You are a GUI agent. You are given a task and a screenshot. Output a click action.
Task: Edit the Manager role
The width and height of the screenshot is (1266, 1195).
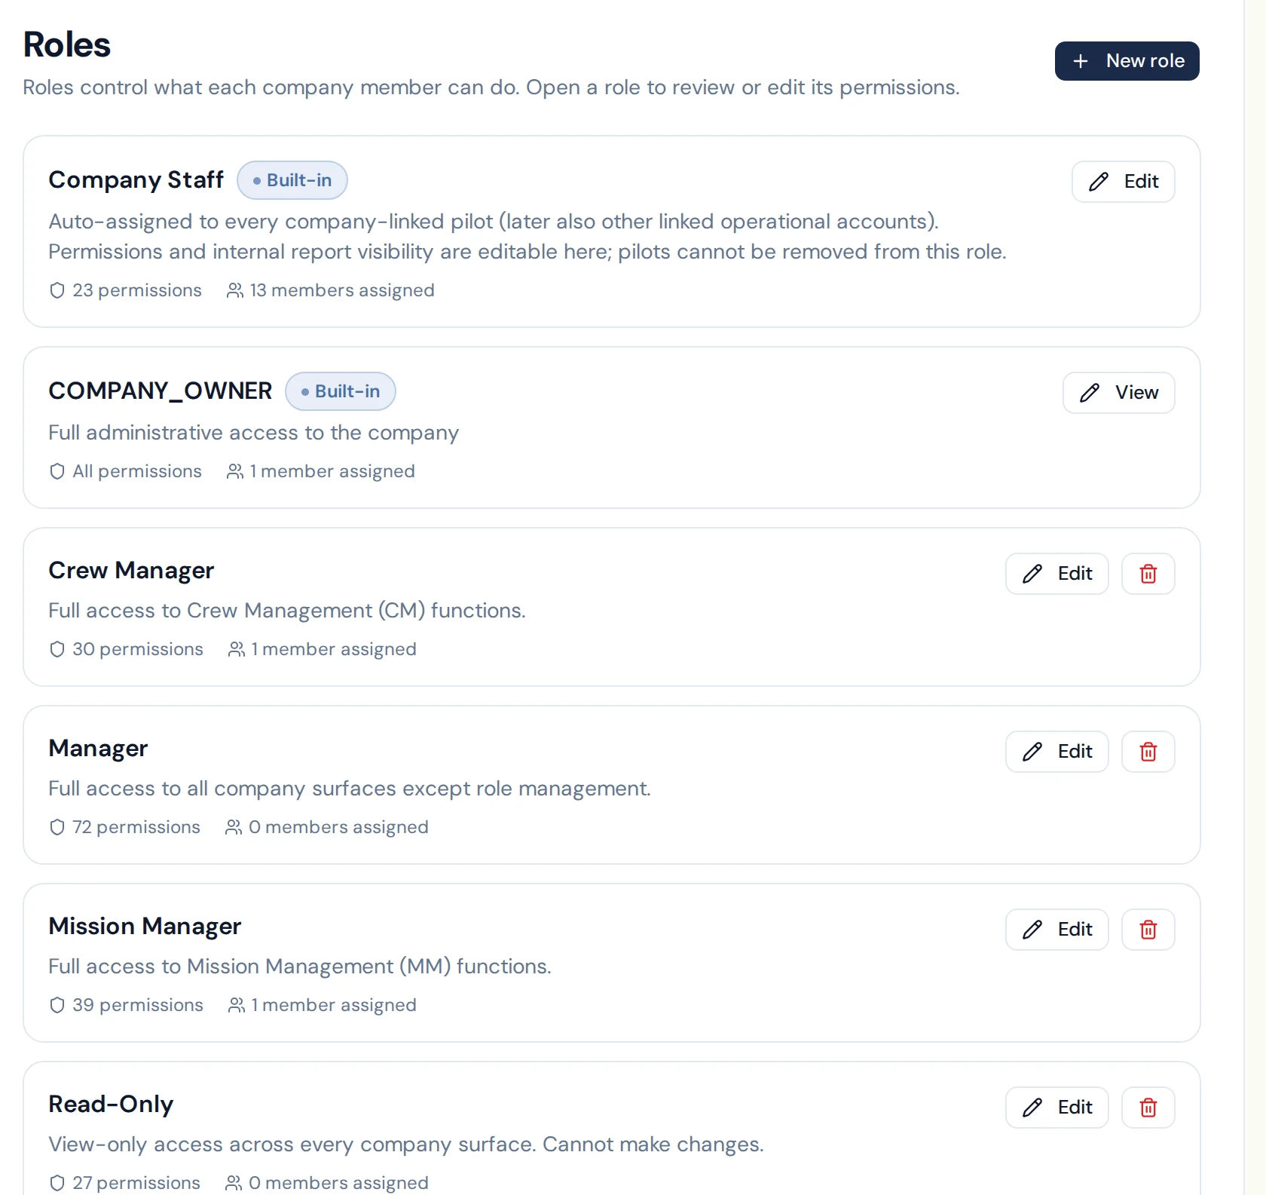tap(1057, 752)
